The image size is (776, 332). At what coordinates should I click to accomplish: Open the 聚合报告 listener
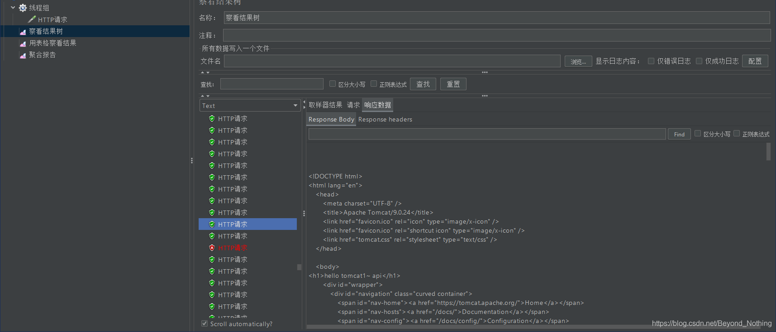pos(43,55)
